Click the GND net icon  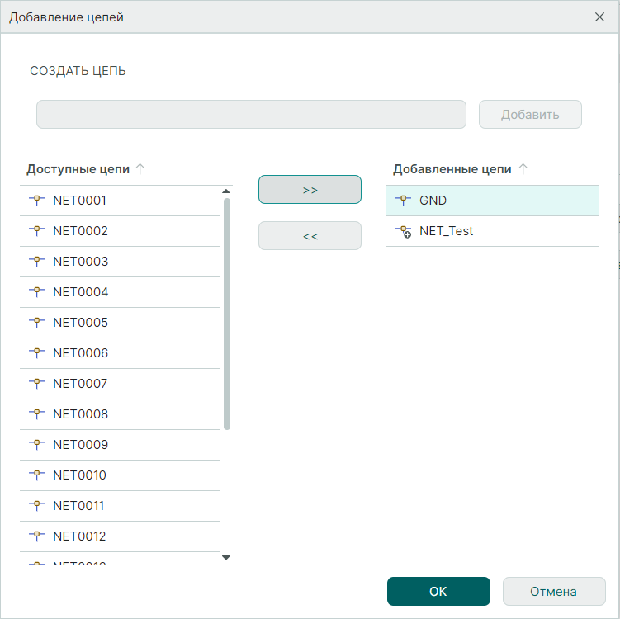(x=402, y=200)
